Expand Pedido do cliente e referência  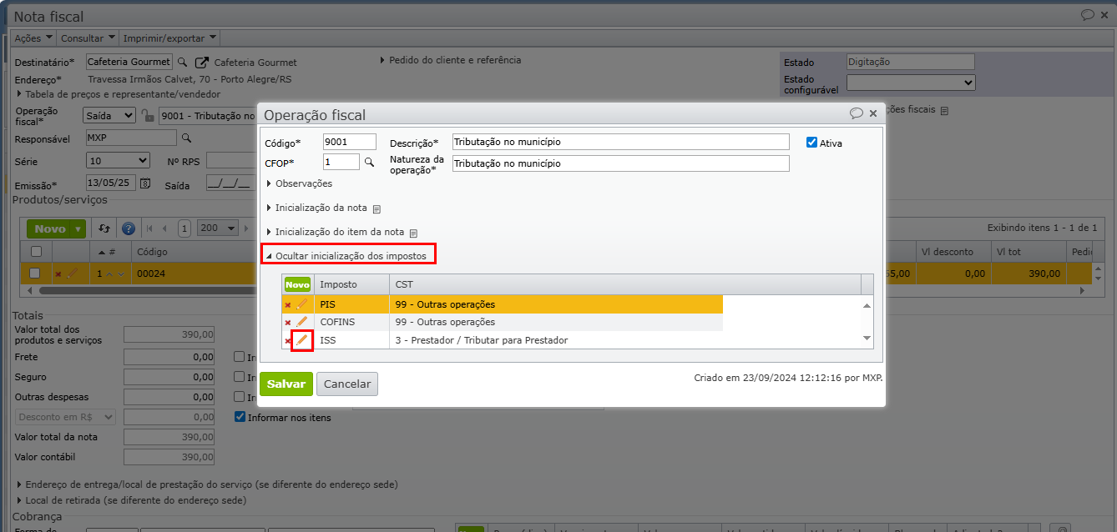coord(451,60)
